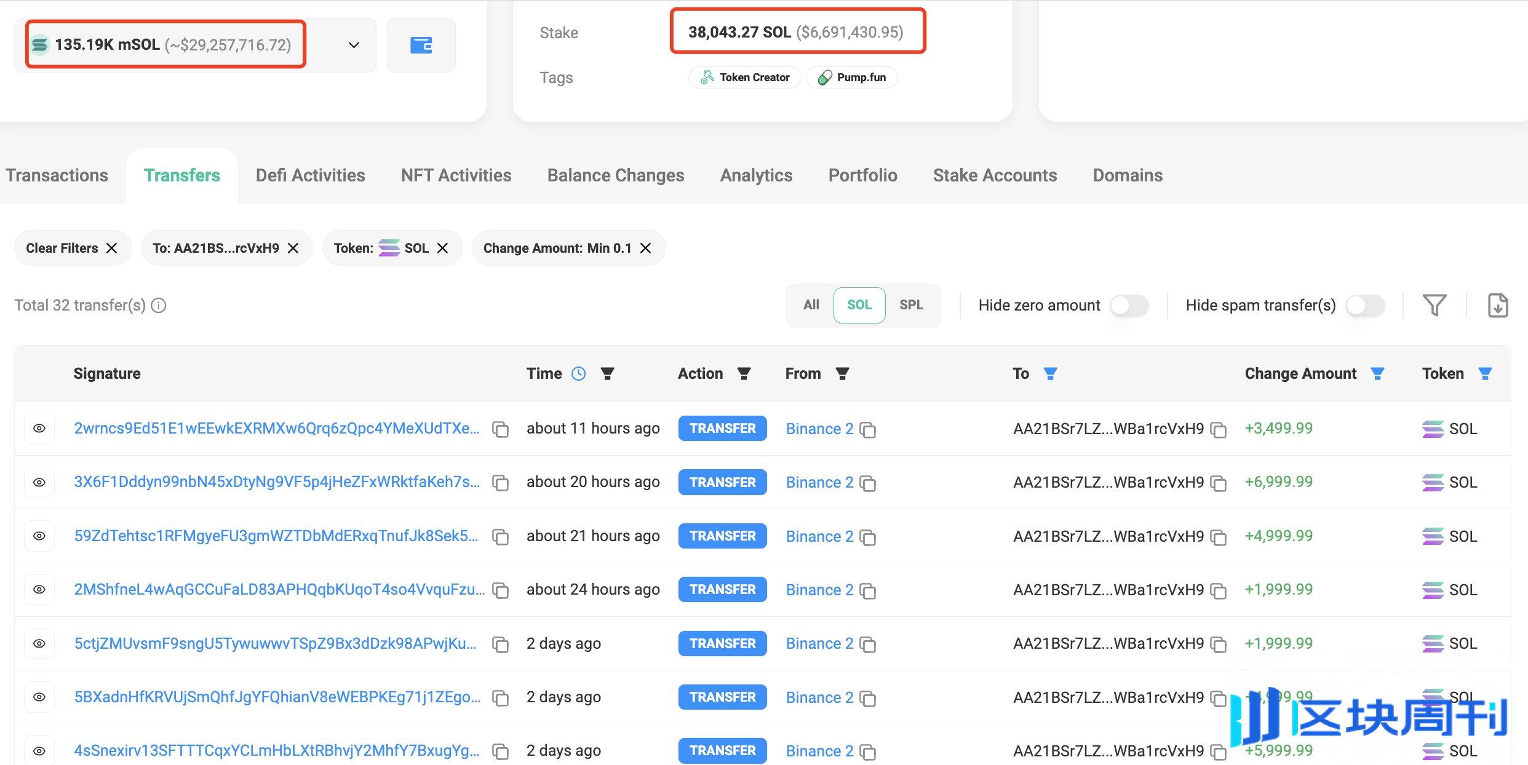Copy Binance 2 address in 21 hours ago row
The height and width of the screenshot is (765, 1528).
click(x=868, y=537)
